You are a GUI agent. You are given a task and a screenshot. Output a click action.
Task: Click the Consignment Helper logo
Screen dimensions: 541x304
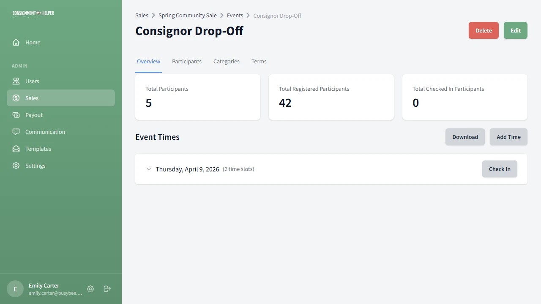(33, 13)
